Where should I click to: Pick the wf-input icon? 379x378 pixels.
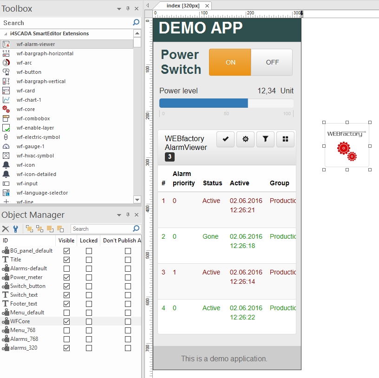pyautogui.click(x=6, y=184)
